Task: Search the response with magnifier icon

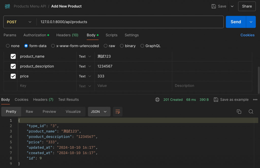Action: click(x=251, y=112)
